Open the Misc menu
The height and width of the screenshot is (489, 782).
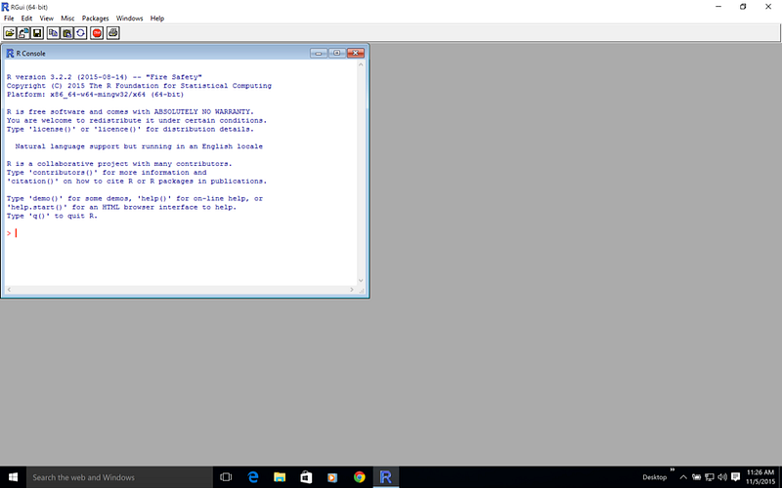67,19
